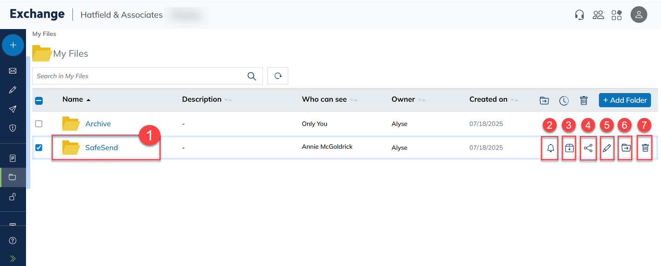Open the help question mark icon
Viewport: 661px width, 266px height.
13,241
